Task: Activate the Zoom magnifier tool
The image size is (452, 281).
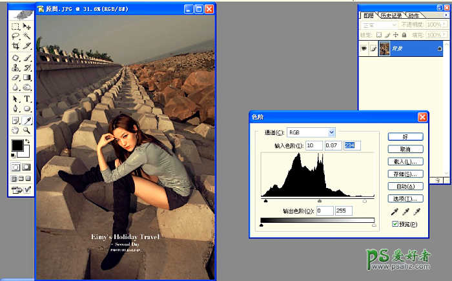Action: click(27, 130)
